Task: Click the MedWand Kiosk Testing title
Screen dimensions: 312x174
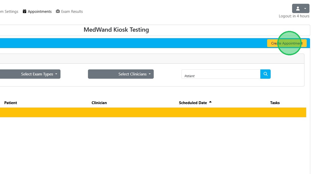Action: [116, 30]
